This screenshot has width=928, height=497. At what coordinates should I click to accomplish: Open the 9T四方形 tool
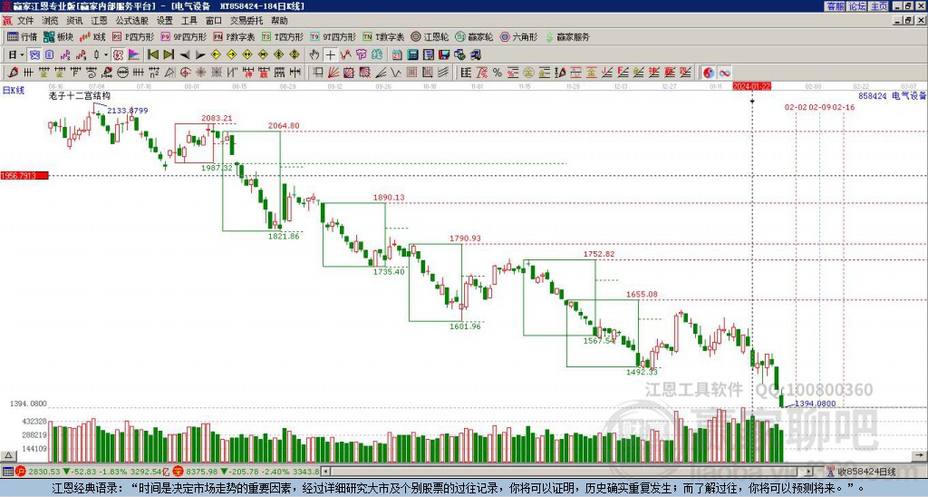tap(333, 36)
